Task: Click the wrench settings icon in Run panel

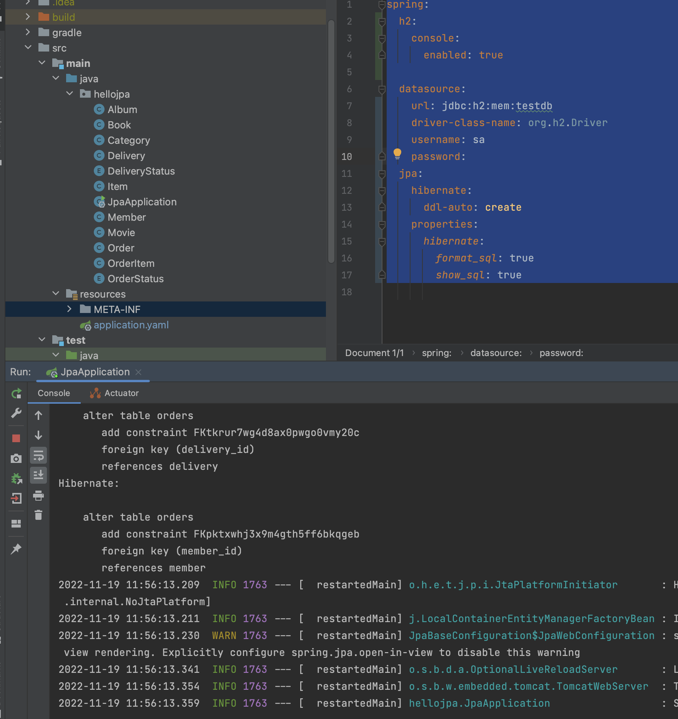Action: 16,413
